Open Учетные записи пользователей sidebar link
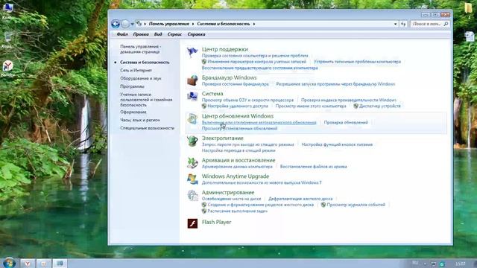The image size is (477, 268). click(x=146, y=100)
